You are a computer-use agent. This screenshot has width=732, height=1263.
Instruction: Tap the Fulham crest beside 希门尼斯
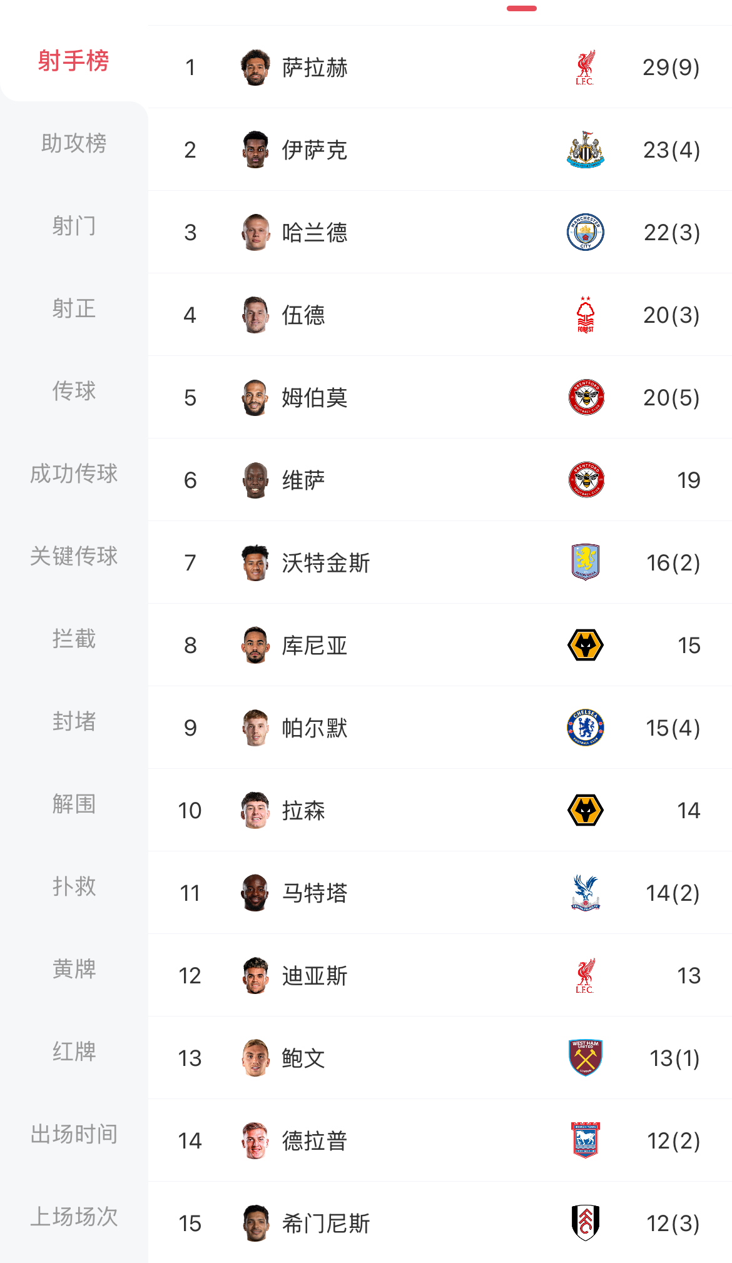click(585, 1223)
